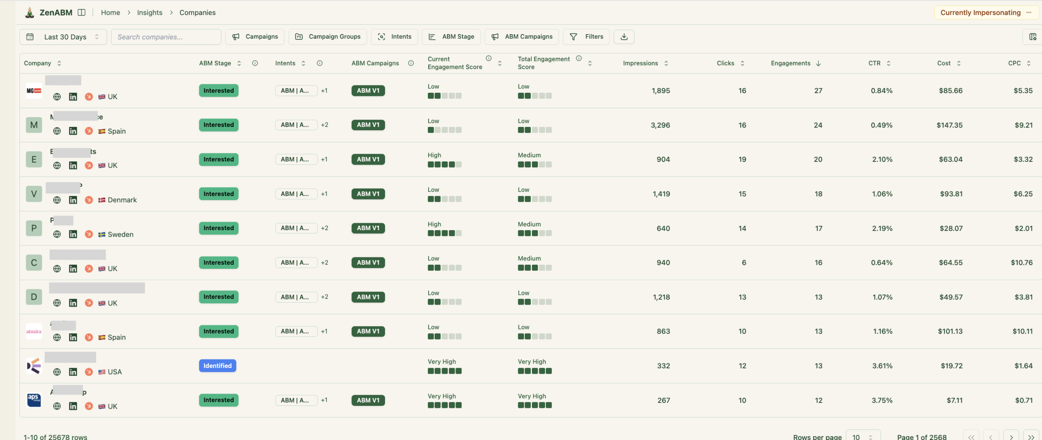This screenshot has height=440, width=1042.
Task: Jump to last page with the double-arrow icon
Action: coord(1032,436)
